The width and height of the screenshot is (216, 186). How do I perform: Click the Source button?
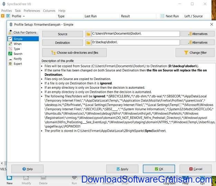[x=63, y=34]
